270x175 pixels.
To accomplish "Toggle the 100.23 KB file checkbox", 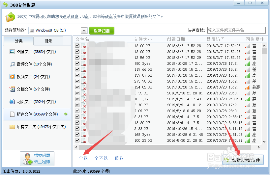I will pyautogui.click(x=77, y=140).
